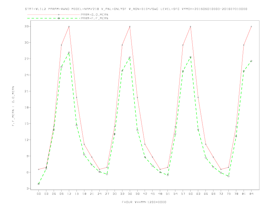This screenshot has width=274, height=211.
Task: Click x-axis tick label 48
Action: [x=160, y=194]
